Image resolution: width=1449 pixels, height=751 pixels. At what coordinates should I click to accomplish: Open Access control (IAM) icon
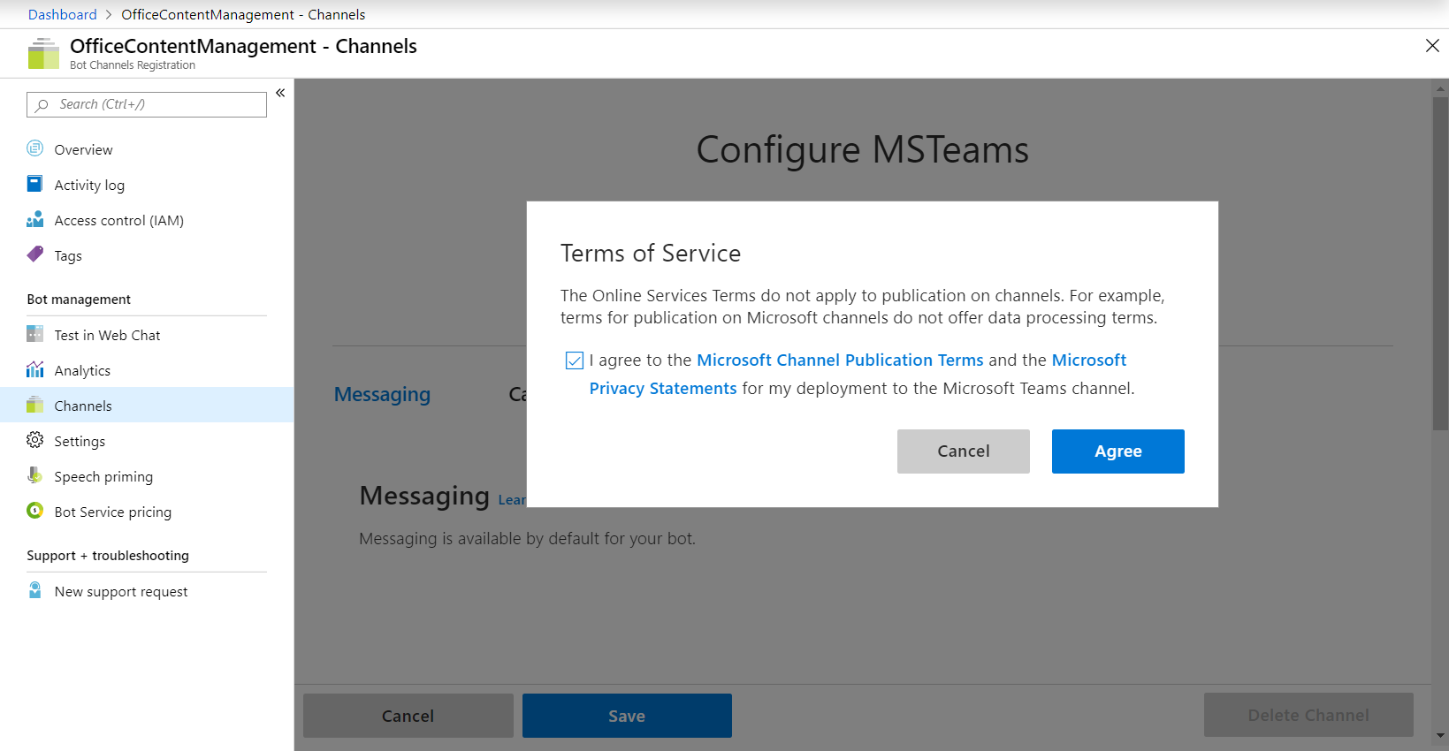pos(35,219)
